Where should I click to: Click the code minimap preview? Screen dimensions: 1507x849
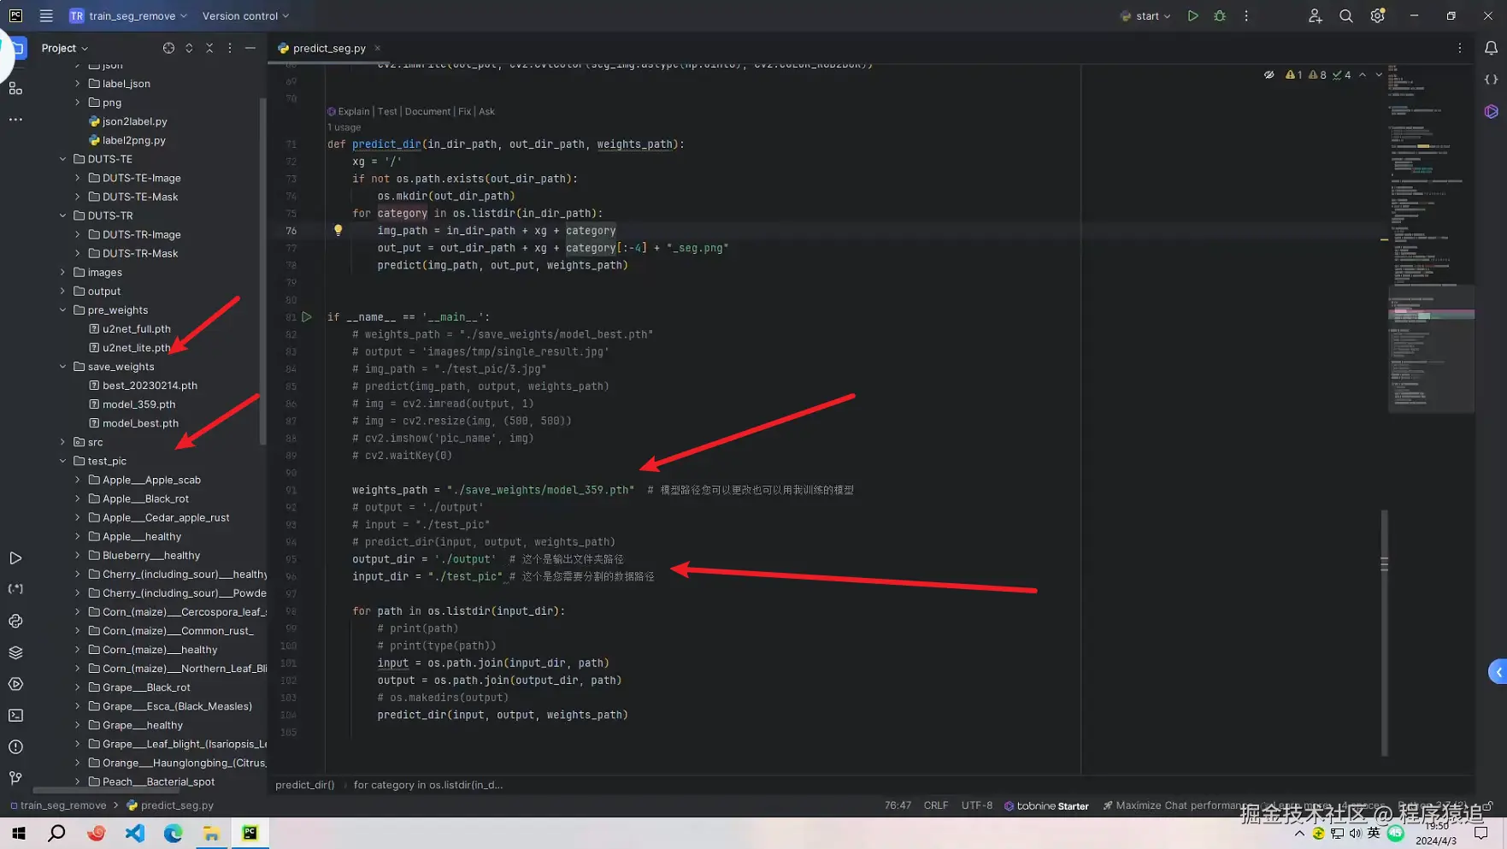(1431, 239)
